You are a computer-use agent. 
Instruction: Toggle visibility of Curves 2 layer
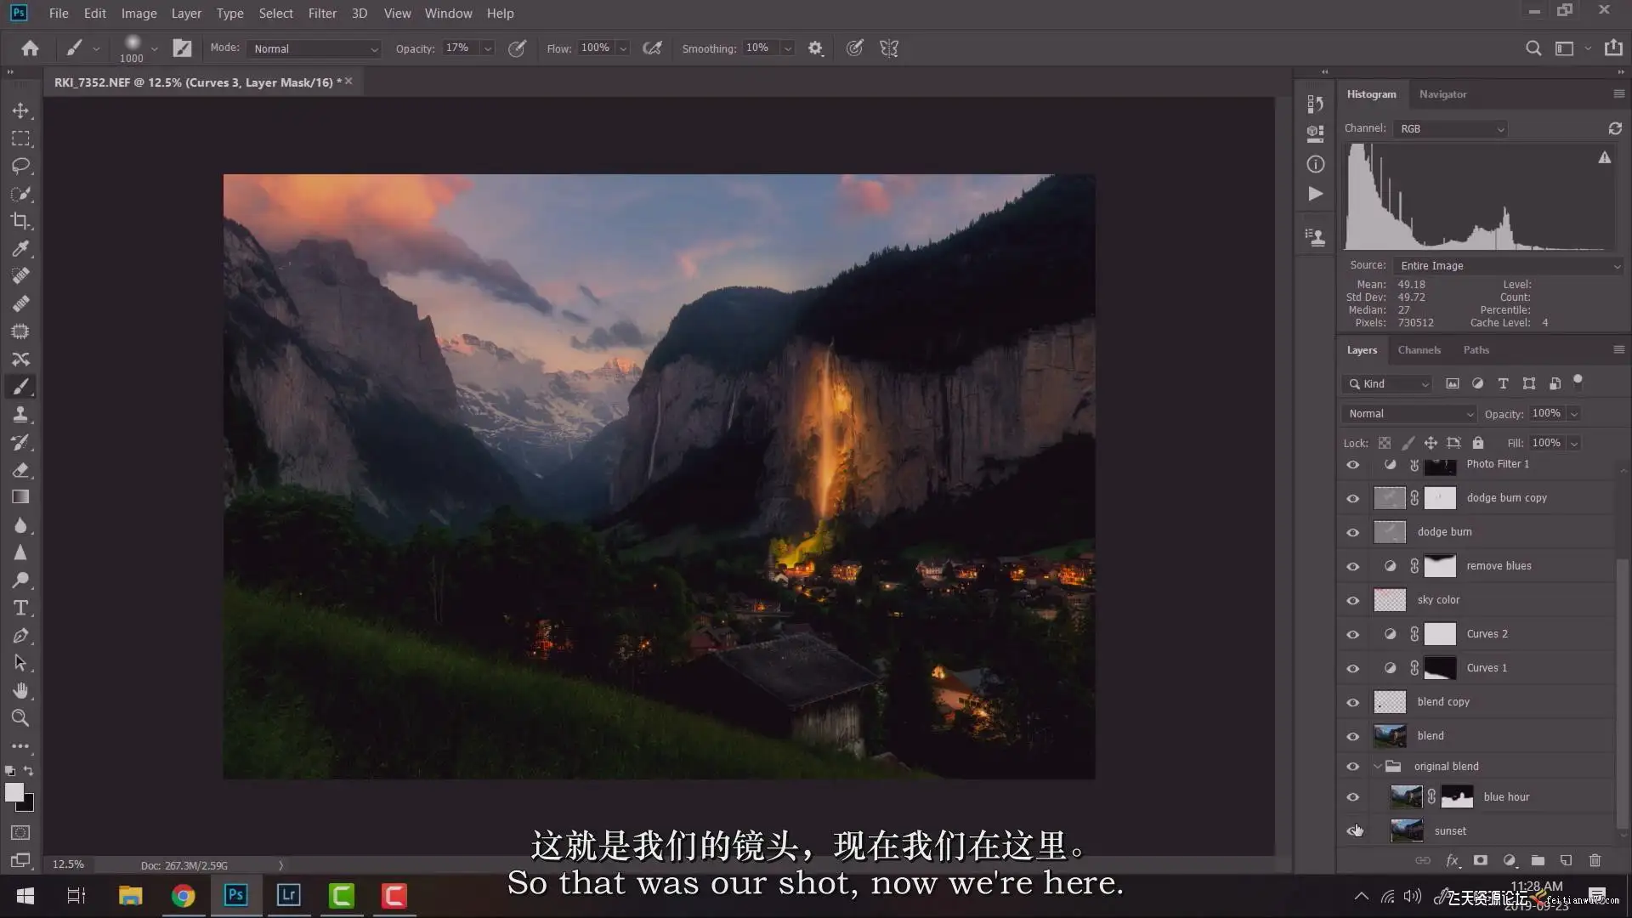click(1352, 634)
